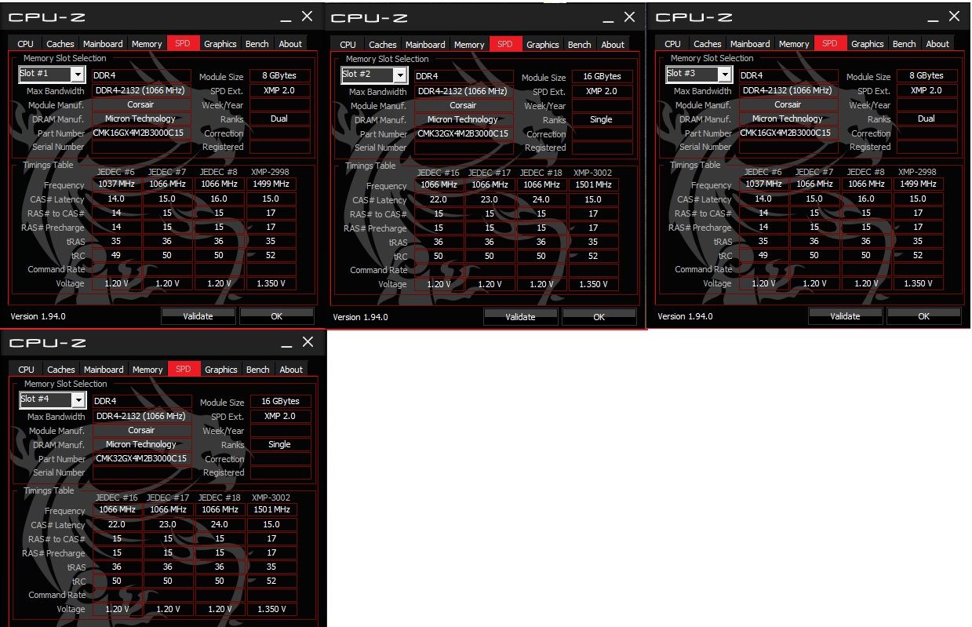Switch to CPU tab in Slot #3 window
This screenshot has width=972, height=627.
click(672, 44)
